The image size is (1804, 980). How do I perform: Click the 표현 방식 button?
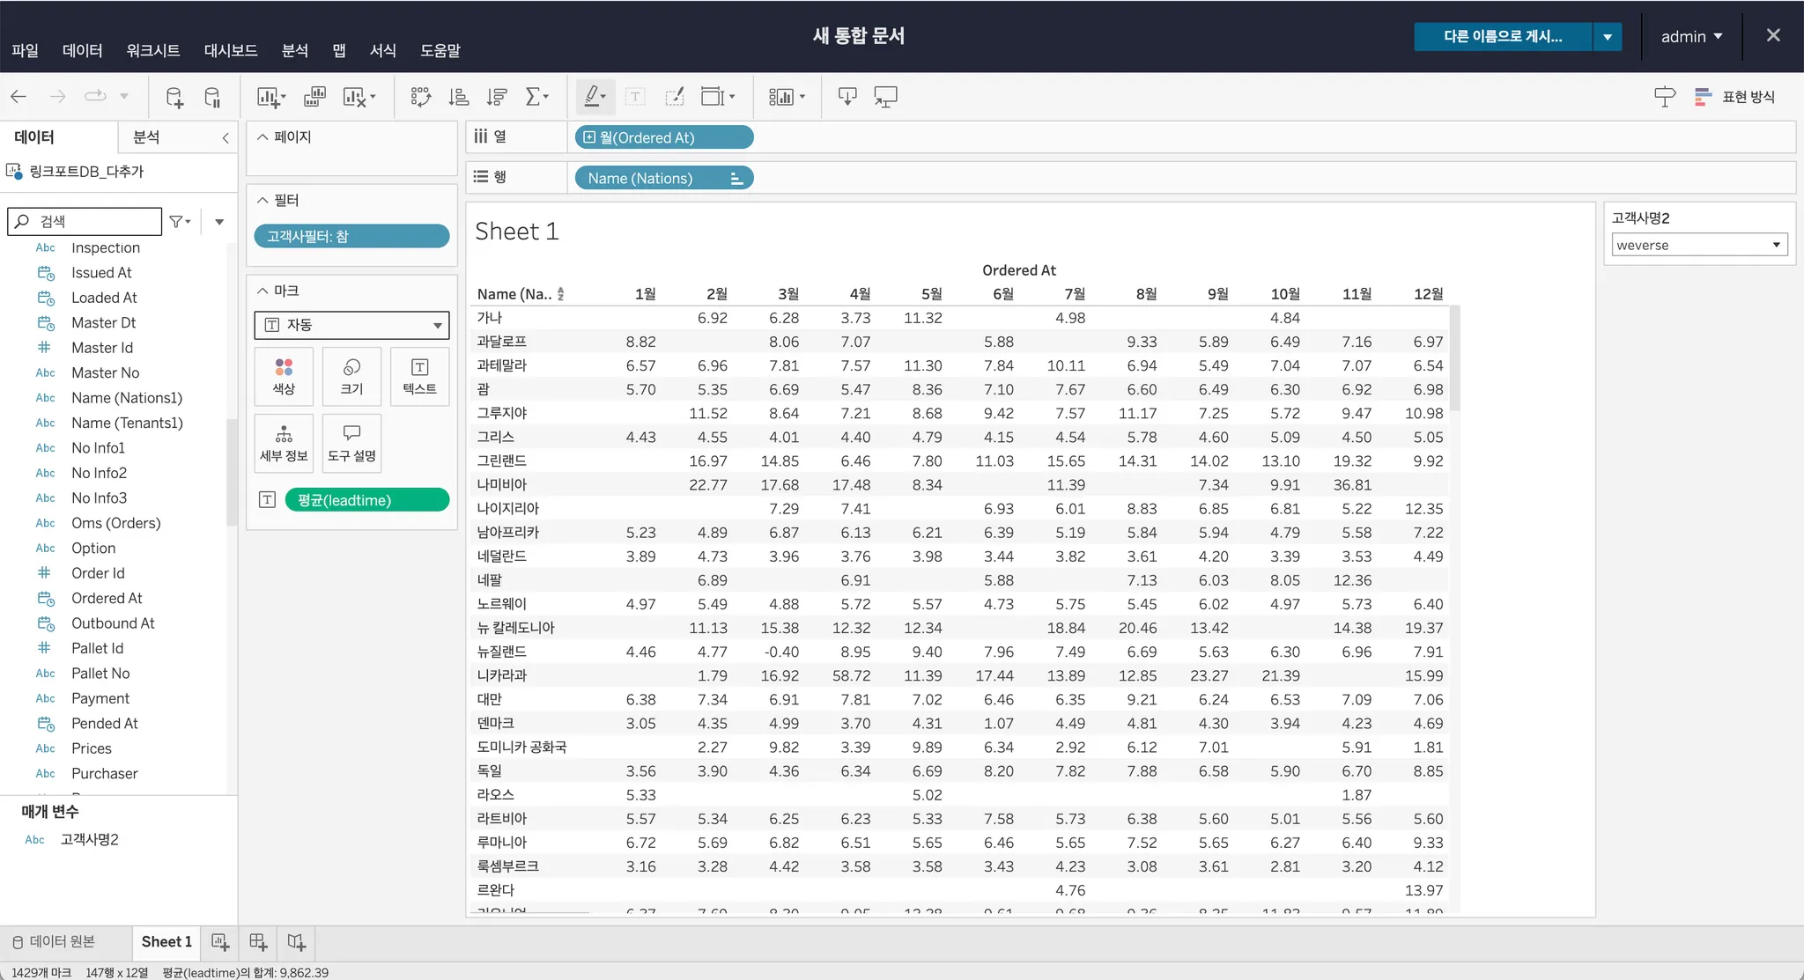click(1735, 97)
